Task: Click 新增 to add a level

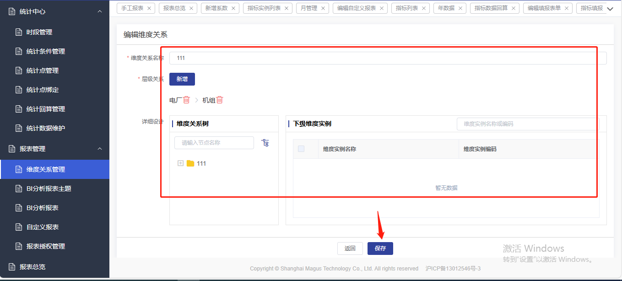Action: coord(182,79)
